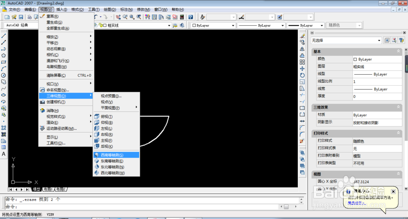Image resolution: width=408 pixels, height=219 pixels.
Task: Click the Pan realtime hand icon
Action: coord(118,17)
